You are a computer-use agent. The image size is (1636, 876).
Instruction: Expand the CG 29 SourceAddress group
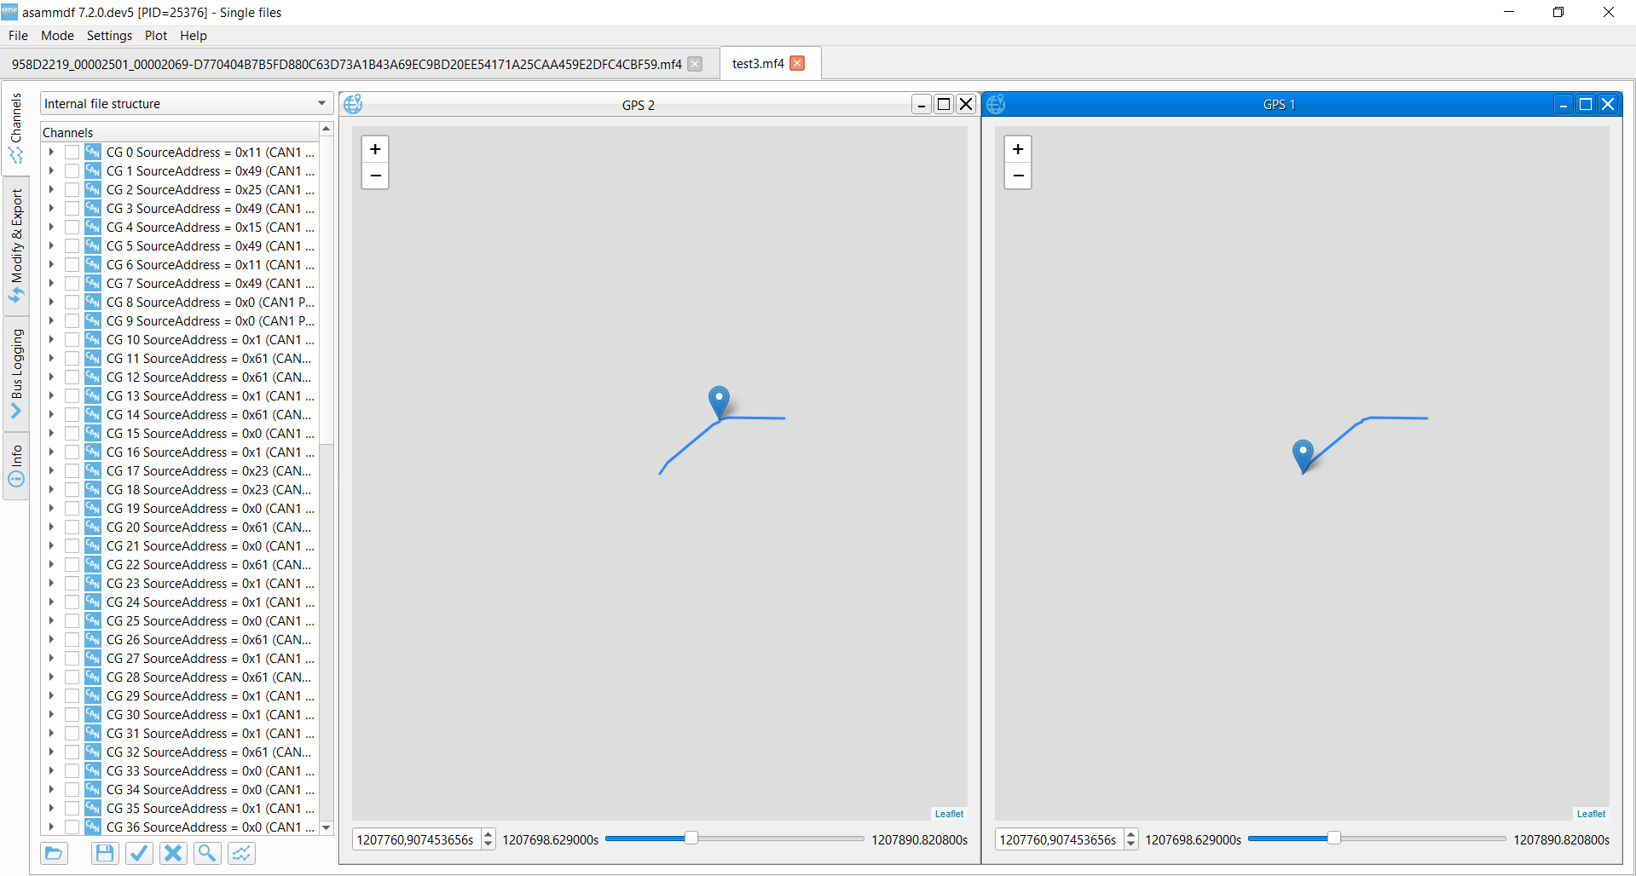click(x=51, y=695)
